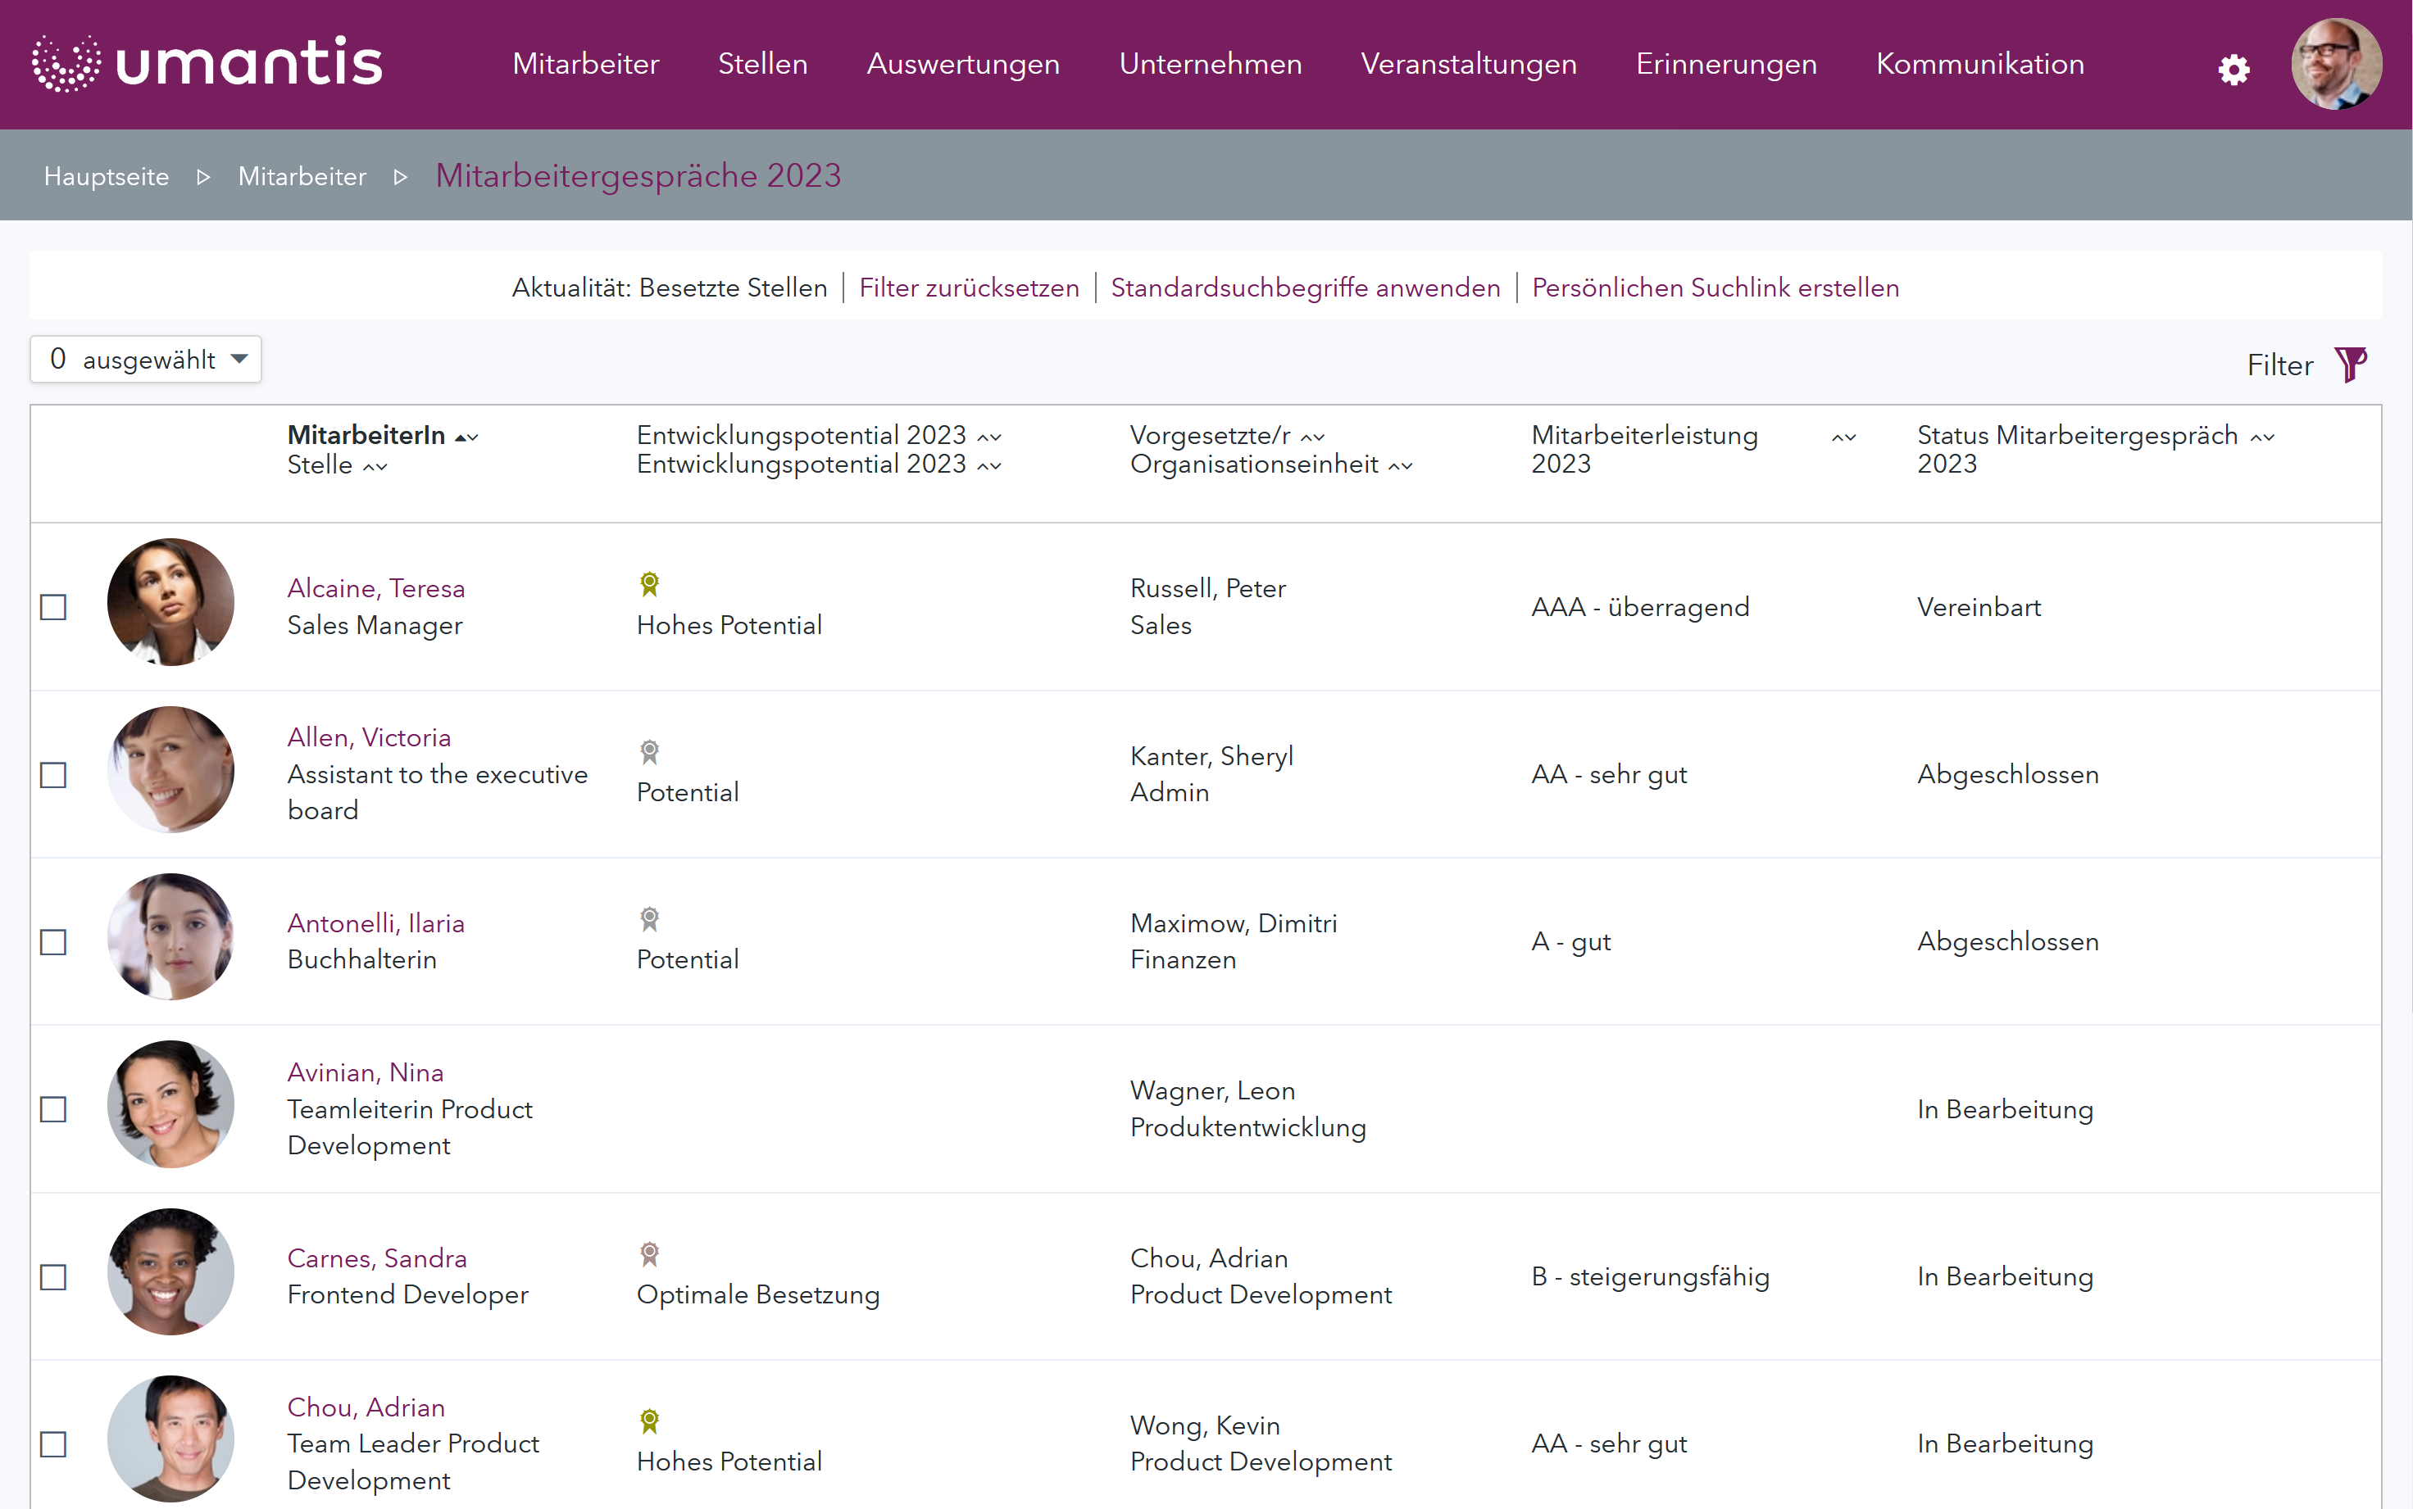The image size is (2413, 1509).
Task: Open the Veranstaltungen menu
Action: pyautogui.click(x=1468, y=64)
